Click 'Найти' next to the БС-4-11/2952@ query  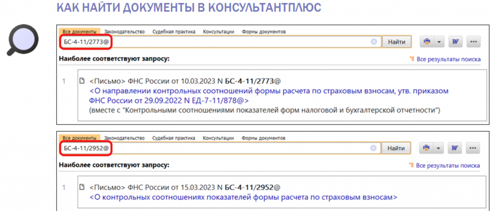[396, 148]
